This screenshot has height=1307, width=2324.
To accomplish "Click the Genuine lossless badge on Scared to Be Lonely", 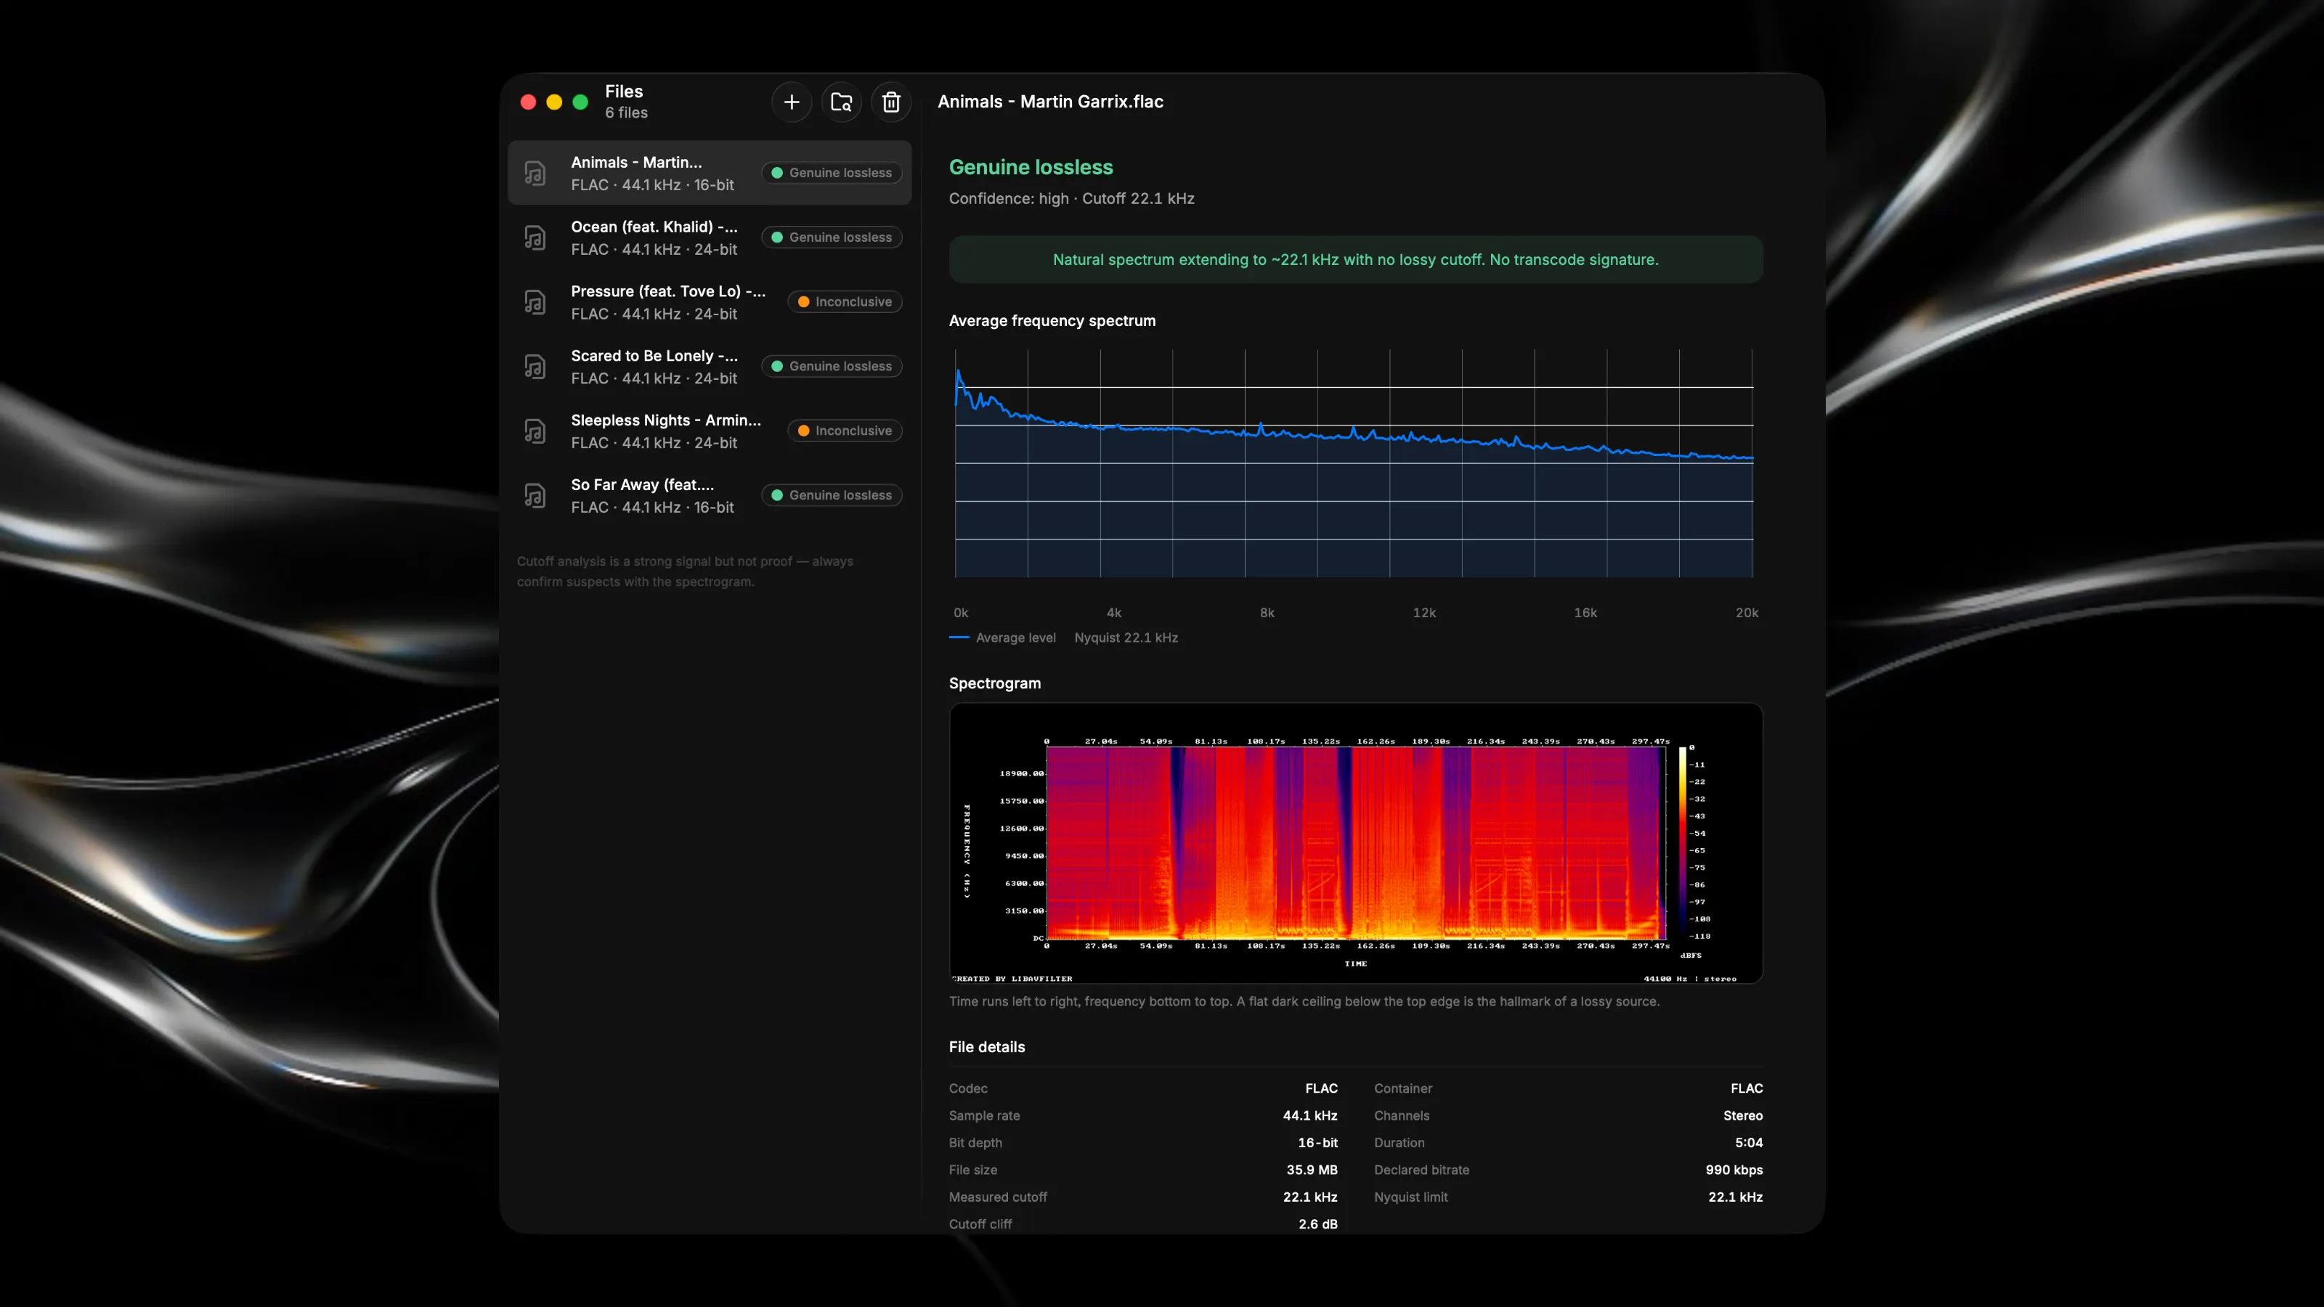I will pyautogui.click(x=832, y=366).
